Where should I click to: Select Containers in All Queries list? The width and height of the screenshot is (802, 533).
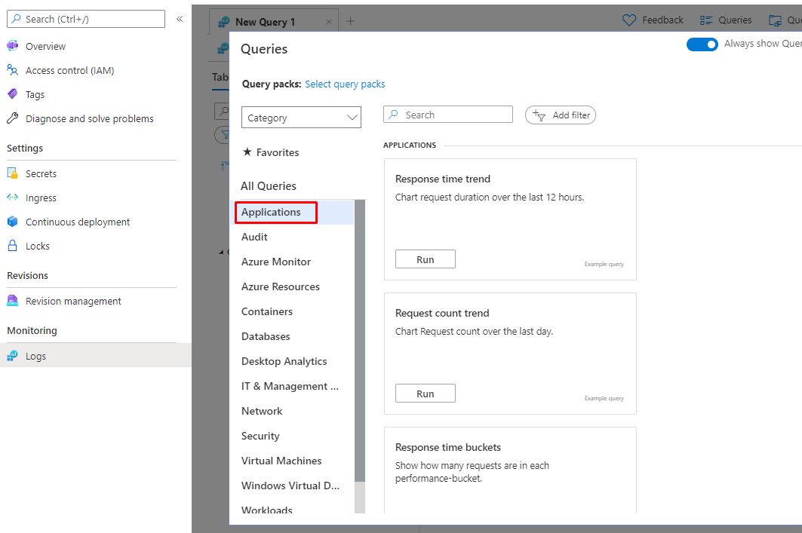[x=267, y=311]
